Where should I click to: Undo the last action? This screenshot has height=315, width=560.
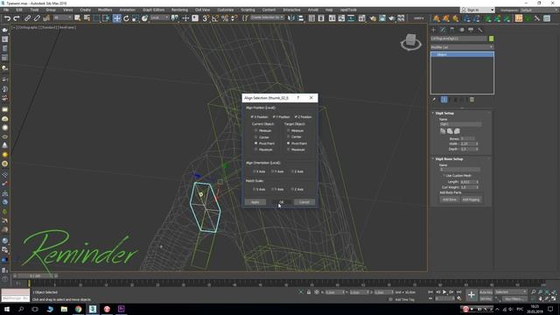coord(7,18)
